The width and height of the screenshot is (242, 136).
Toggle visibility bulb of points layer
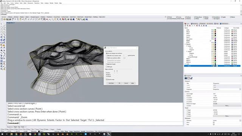pos(212,43)
